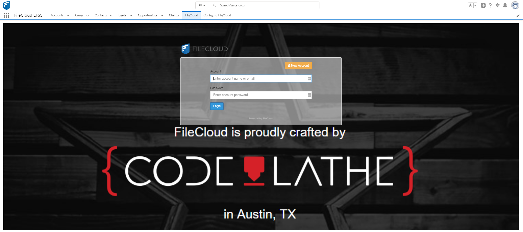Open the Favorites star icon

pos(470,5)
